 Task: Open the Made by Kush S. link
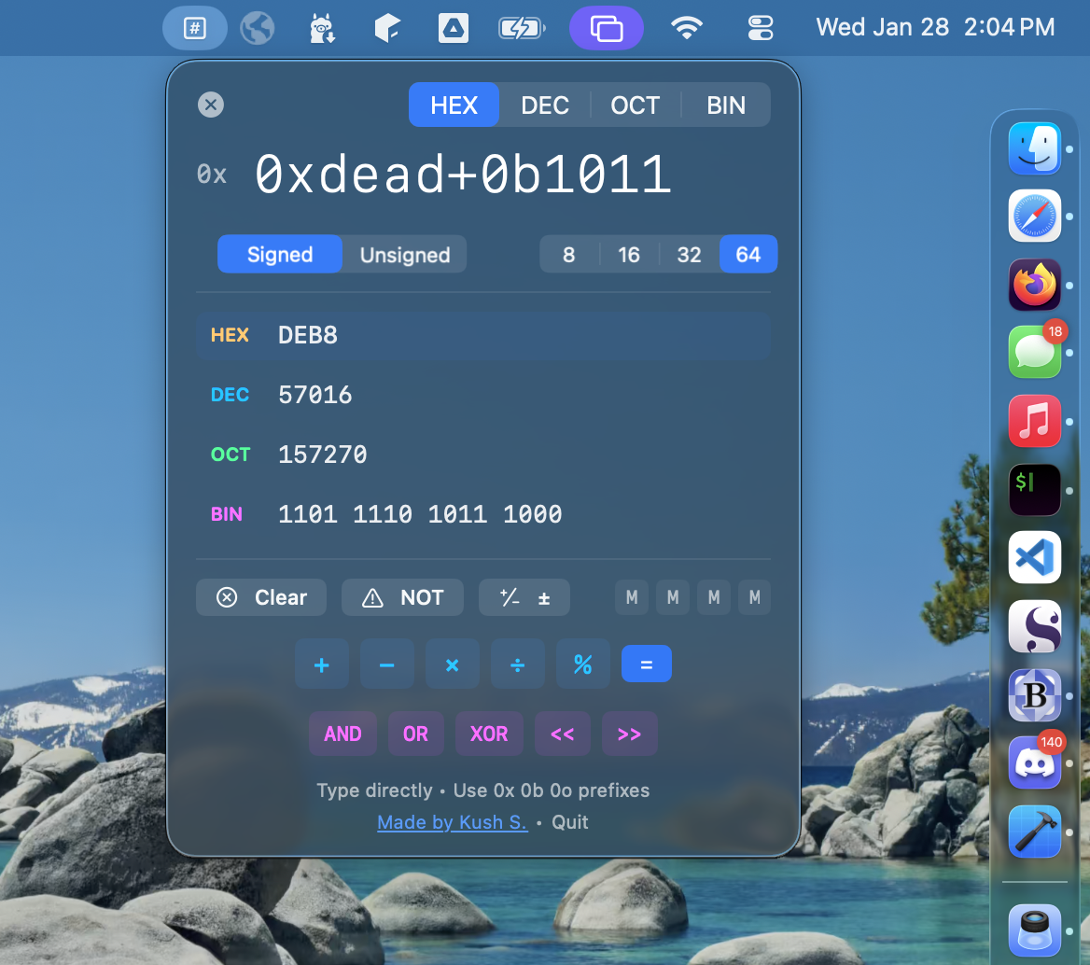click(452, 822)
